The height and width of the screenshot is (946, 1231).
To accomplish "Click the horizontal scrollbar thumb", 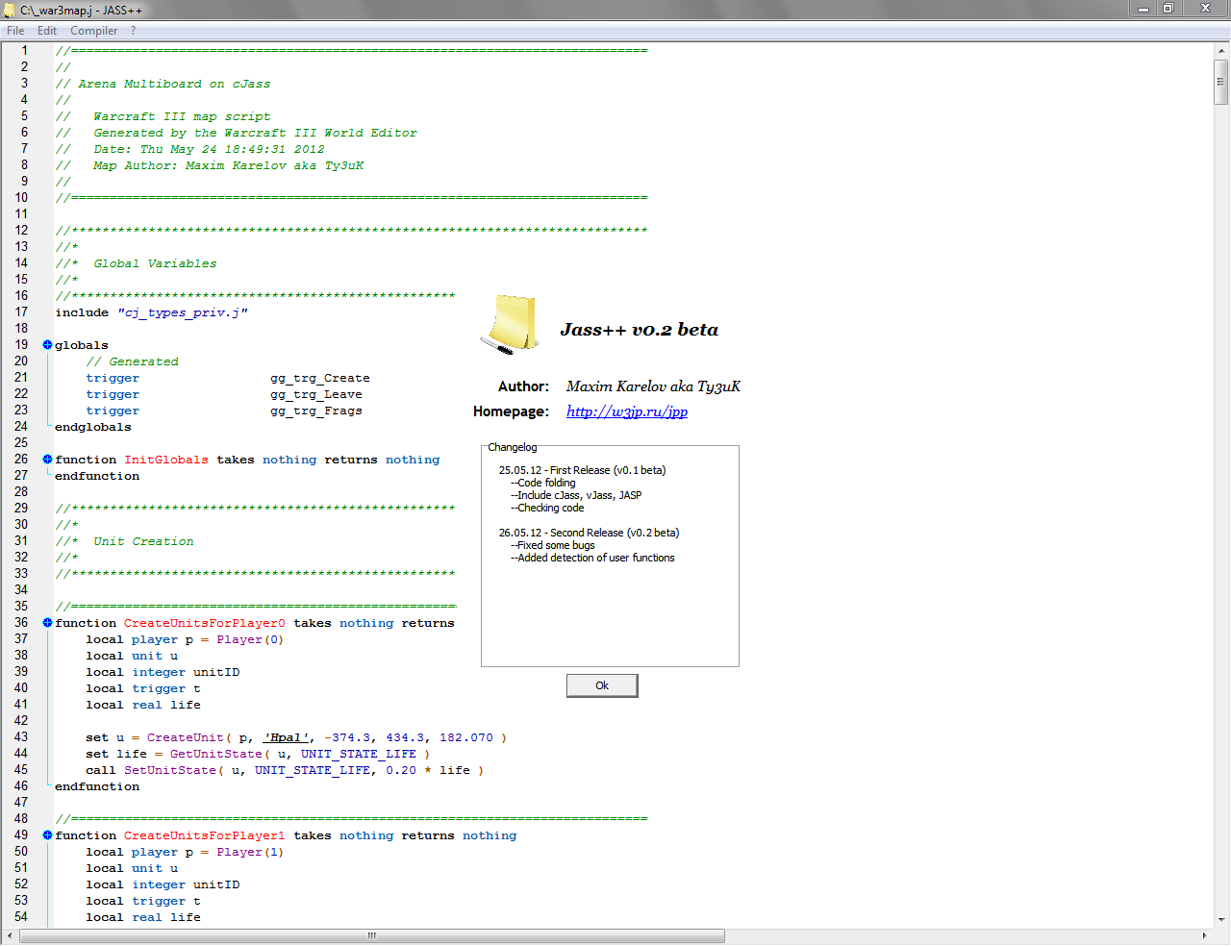I will coord(372,935).
